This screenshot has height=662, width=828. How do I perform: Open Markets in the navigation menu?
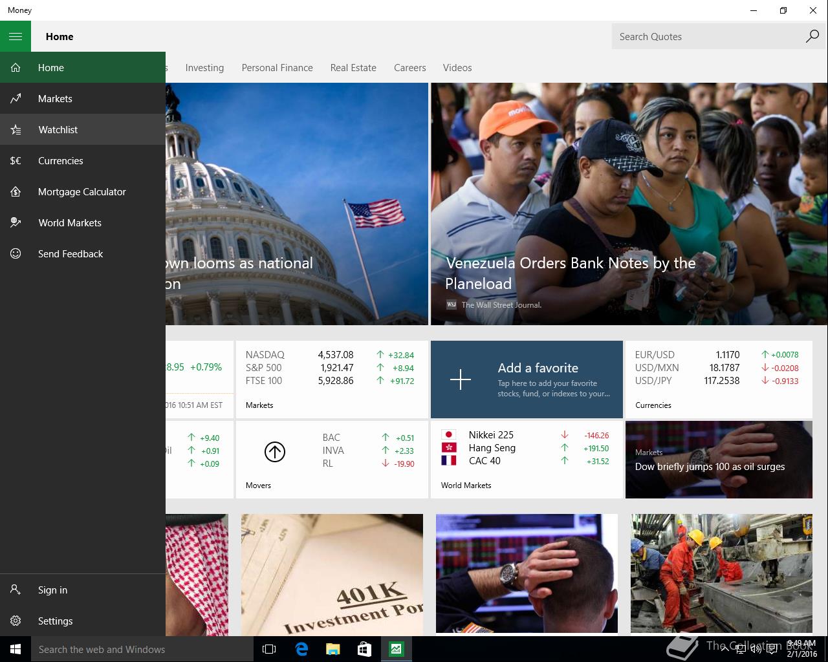pyautogui.click(x=83, y=99)
